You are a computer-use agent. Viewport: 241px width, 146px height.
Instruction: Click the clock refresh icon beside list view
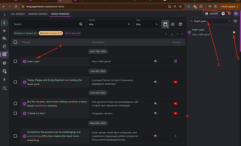(x=180, y=24)
